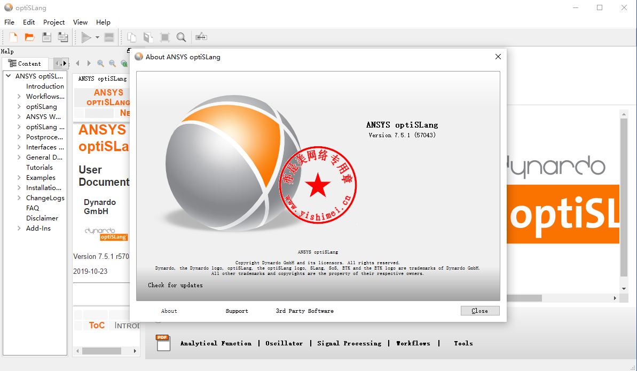The image size is (637, 371).
Task: Expand the Installatio... tree node
Action: pyautogui.click(x=19, y=188)
